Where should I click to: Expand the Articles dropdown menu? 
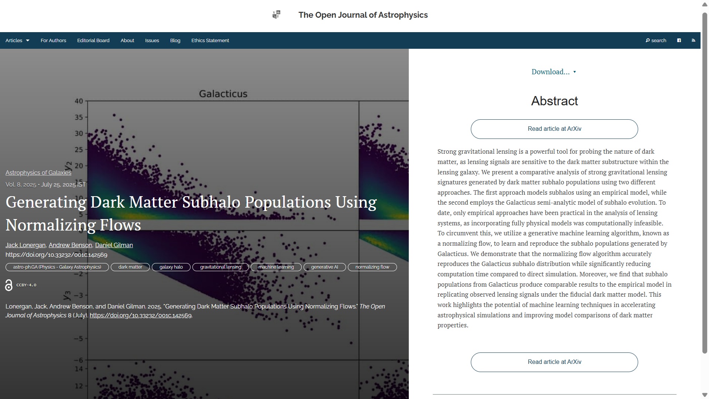[17, 41]
